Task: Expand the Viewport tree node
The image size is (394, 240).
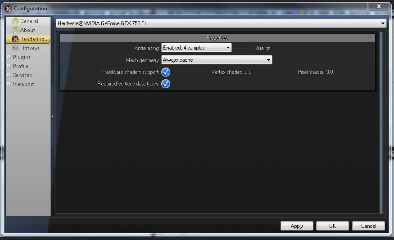Action: point(9,84)
